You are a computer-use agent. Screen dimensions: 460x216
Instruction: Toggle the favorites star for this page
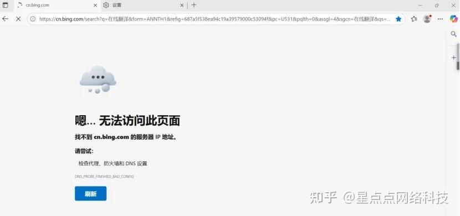click(x=398, y=19)
